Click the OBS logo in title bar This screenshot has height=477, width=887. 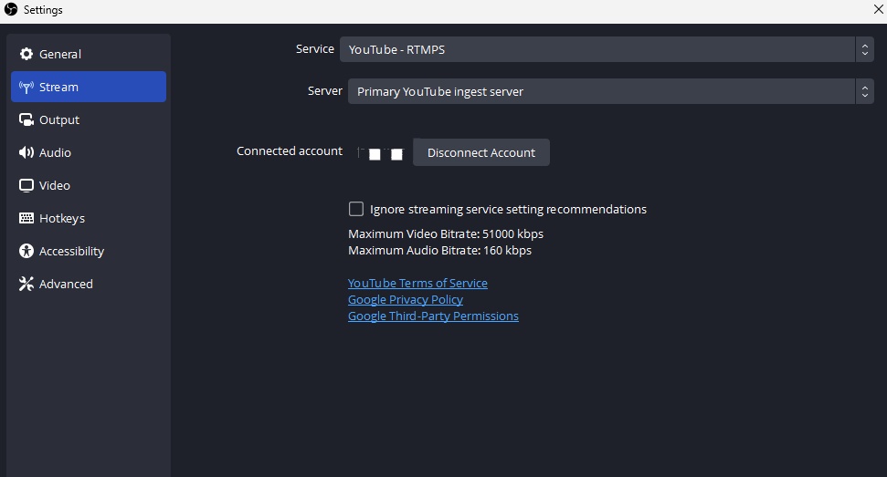(11, 9)
